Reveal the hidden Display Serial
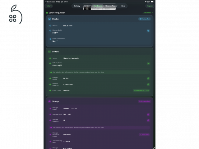 tap(148, 31)
